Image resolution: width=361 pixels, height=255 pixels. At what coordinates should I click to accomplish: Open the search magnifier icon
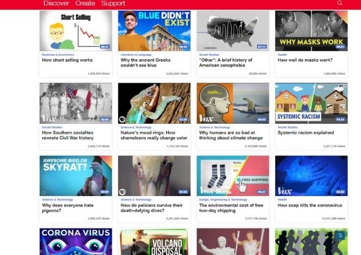tap(340, 3)
